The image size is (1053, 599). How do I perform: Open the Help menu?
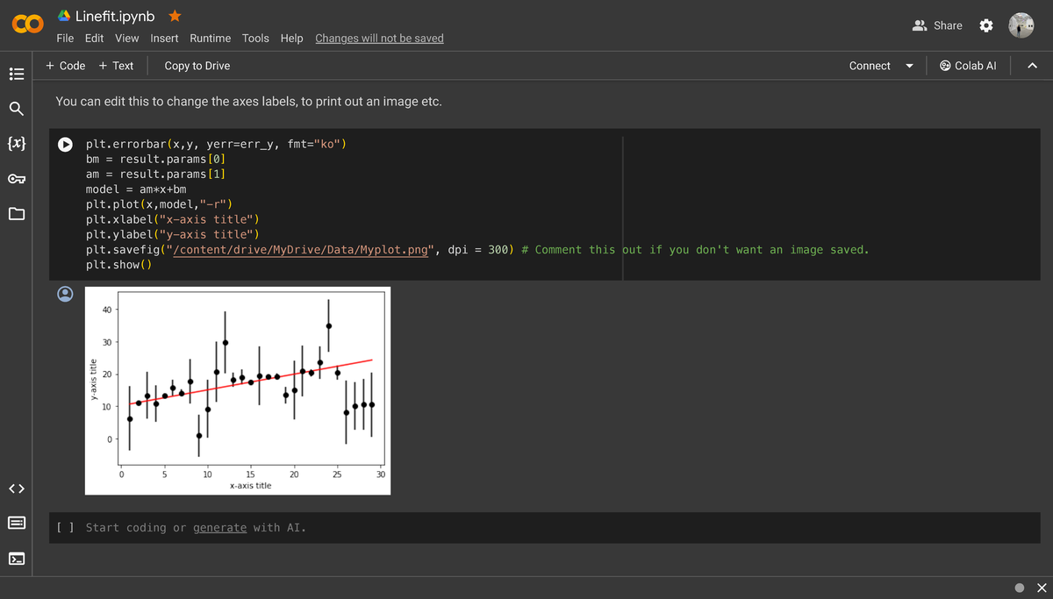tap(291, 38)
